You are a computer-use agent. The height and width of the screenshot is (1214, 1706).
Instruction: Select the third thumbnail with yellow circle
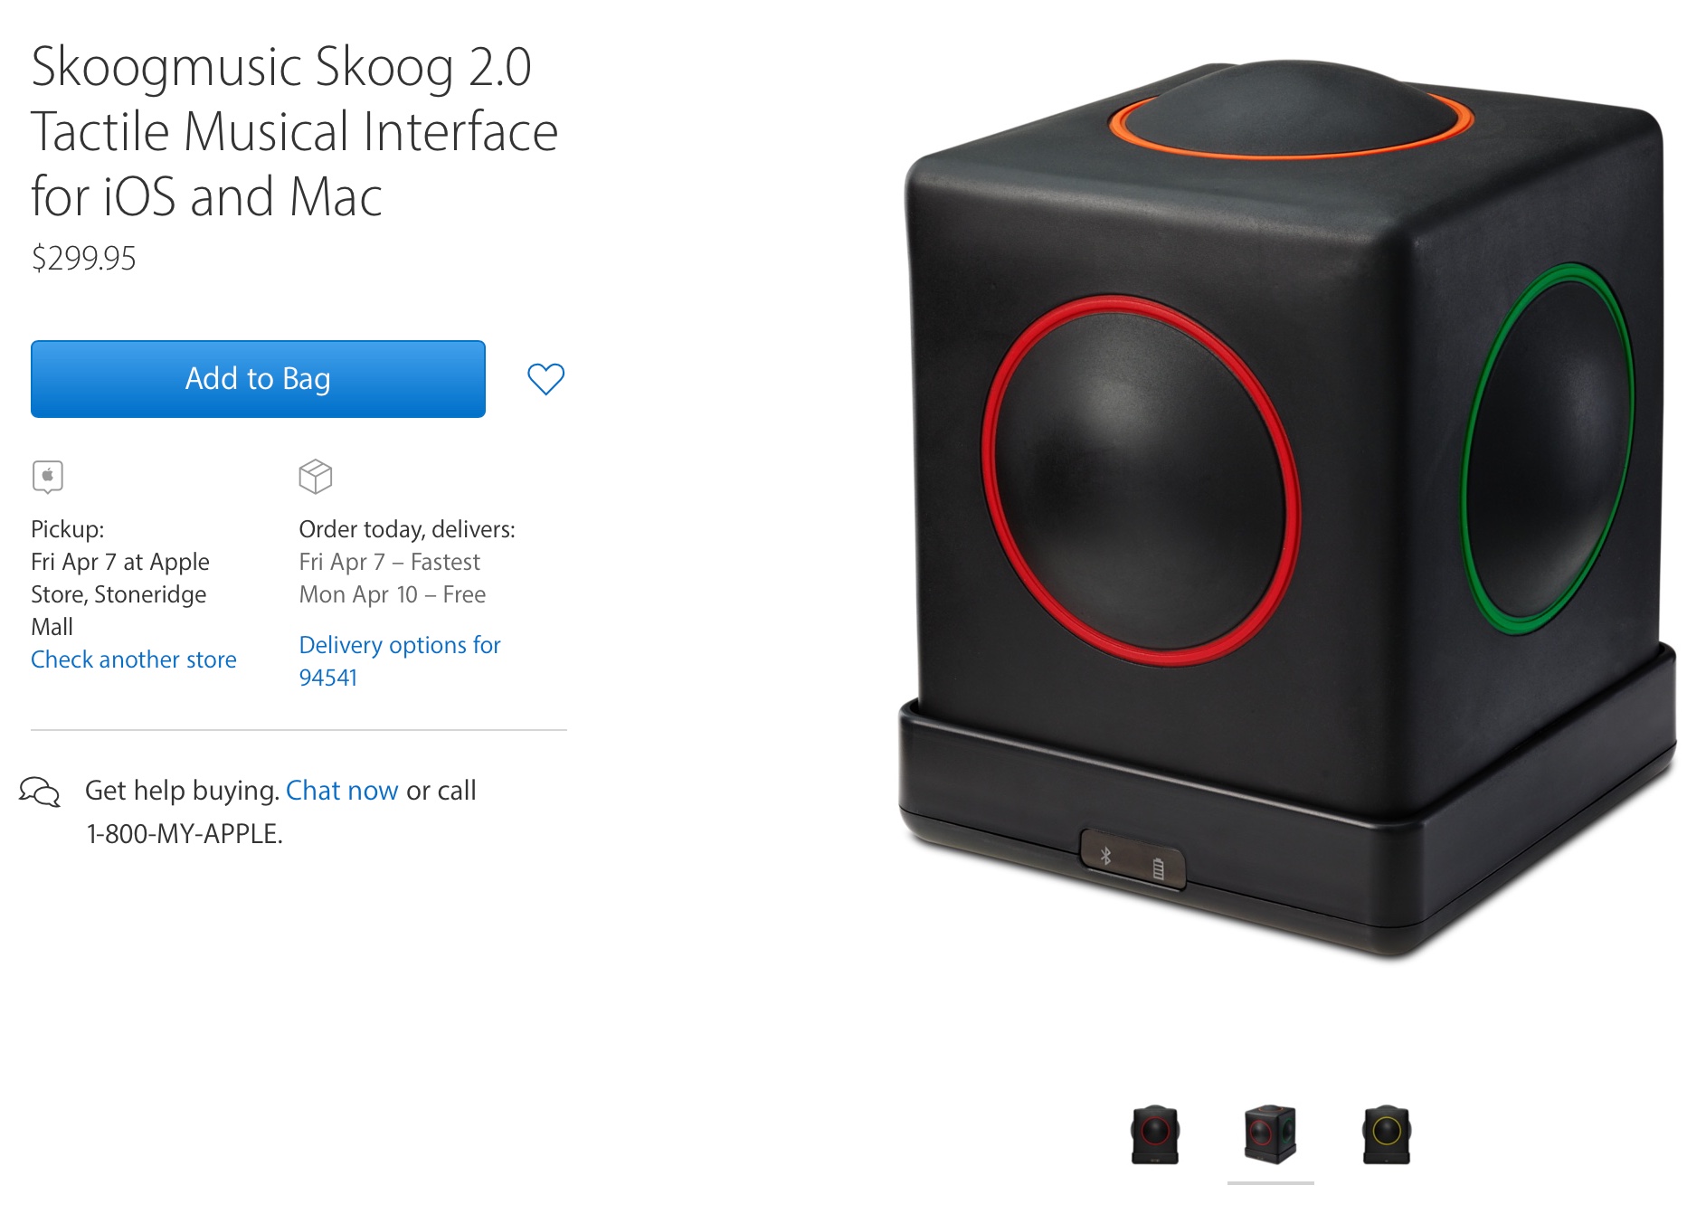[x=1386, y=1134]
